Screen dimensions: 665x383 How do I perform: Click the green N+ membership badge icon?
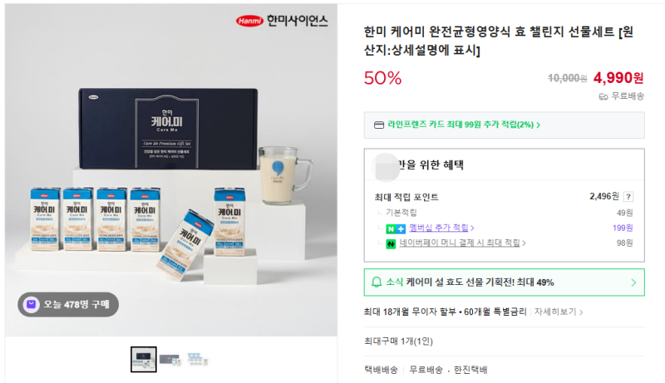pos(396,228)
